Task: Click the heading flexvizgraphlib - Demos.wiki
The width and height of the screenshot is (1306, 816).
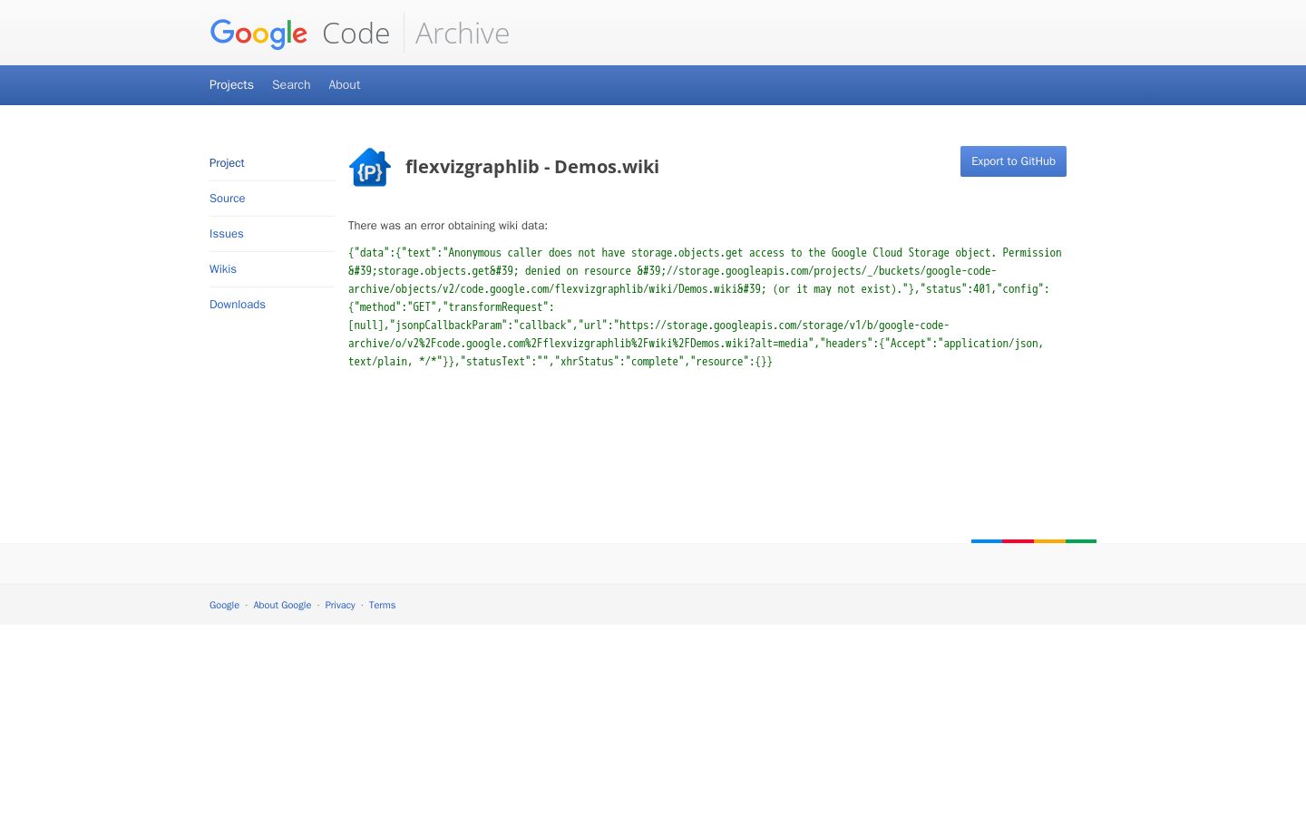Action: pos(532,167)
